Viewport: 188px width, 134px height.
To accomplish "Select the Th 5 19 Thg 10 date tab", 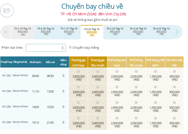I will coord(23,31).
